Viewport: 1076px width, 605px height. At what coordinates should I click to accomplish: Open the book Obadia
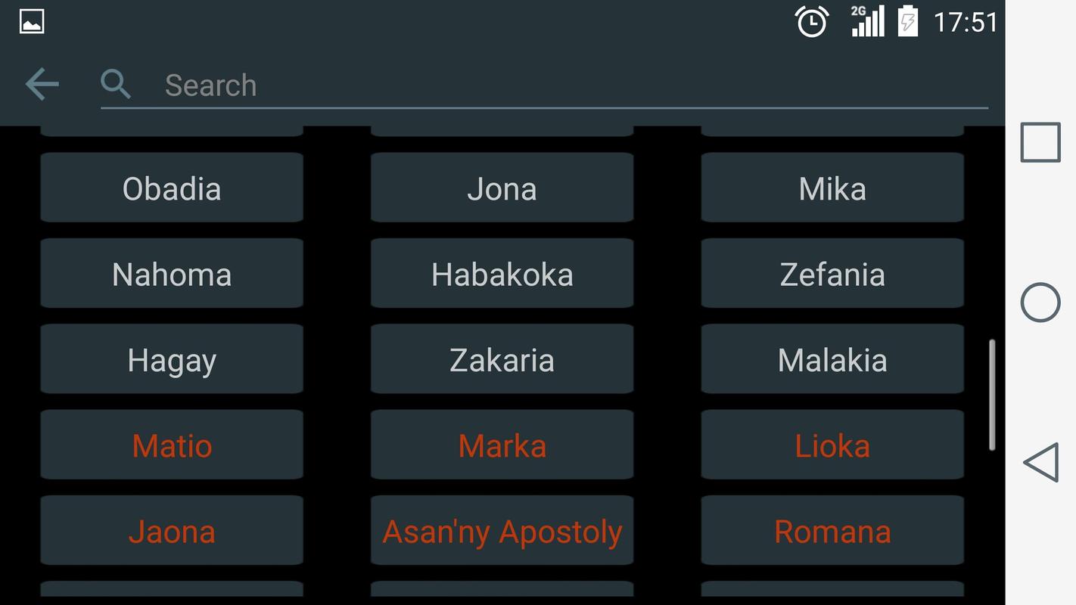coord(172,188)
